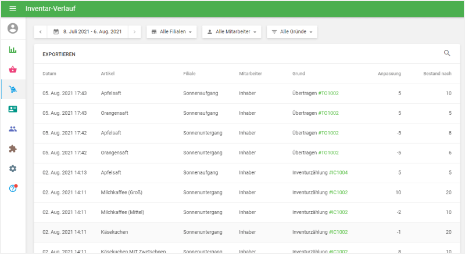Screen dimensions: 465x254
Task: Open the help question mark icon
Action: click(13, 188)
